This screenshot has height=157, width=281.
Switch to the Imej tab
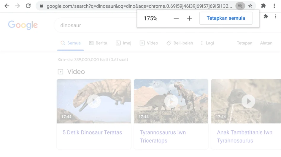click(123, 43)
